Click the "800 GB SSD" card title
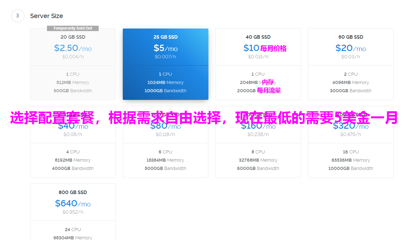The width and height of the screenshot is (407, 240). 73,192
